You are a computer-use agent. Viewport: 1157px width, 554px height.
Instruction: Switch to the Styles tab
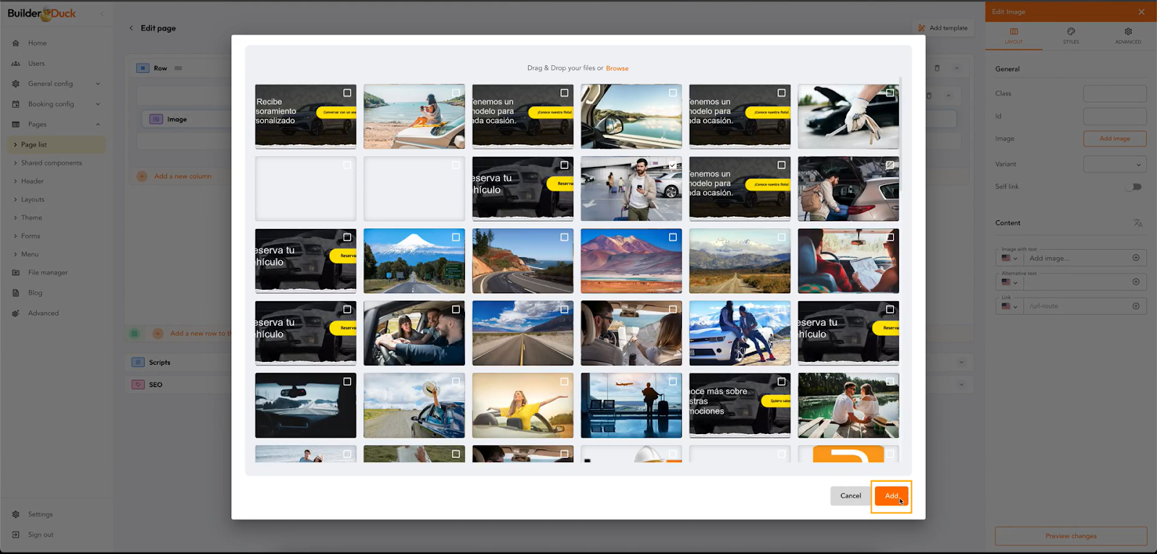point(1071,35)
